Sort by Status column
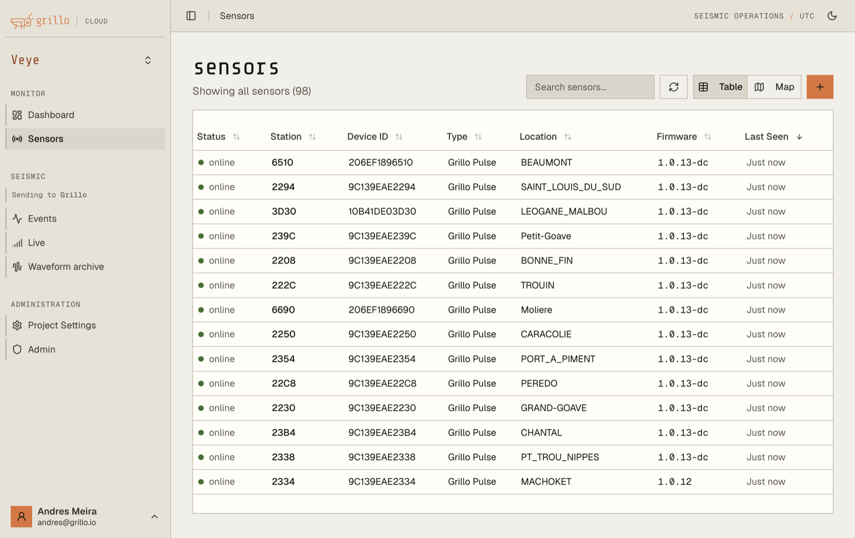The image size is (855, 538). click(219, 137)
